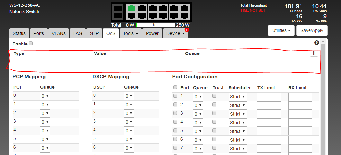Open the Scheduler dropdown for port 1

(238, 97)
